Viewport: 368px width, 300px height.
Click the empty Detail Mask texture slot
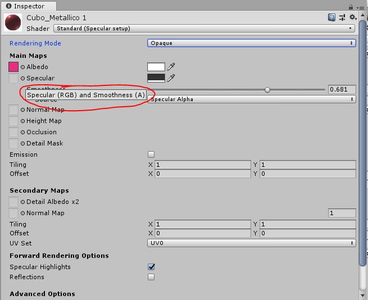(13, 143)
